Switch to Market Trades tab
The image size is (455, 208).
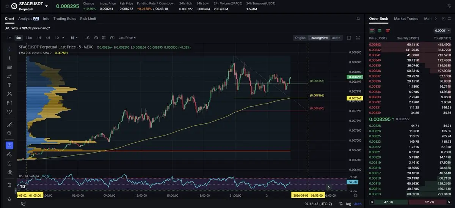pyautogui.click(x=406, y=19)
